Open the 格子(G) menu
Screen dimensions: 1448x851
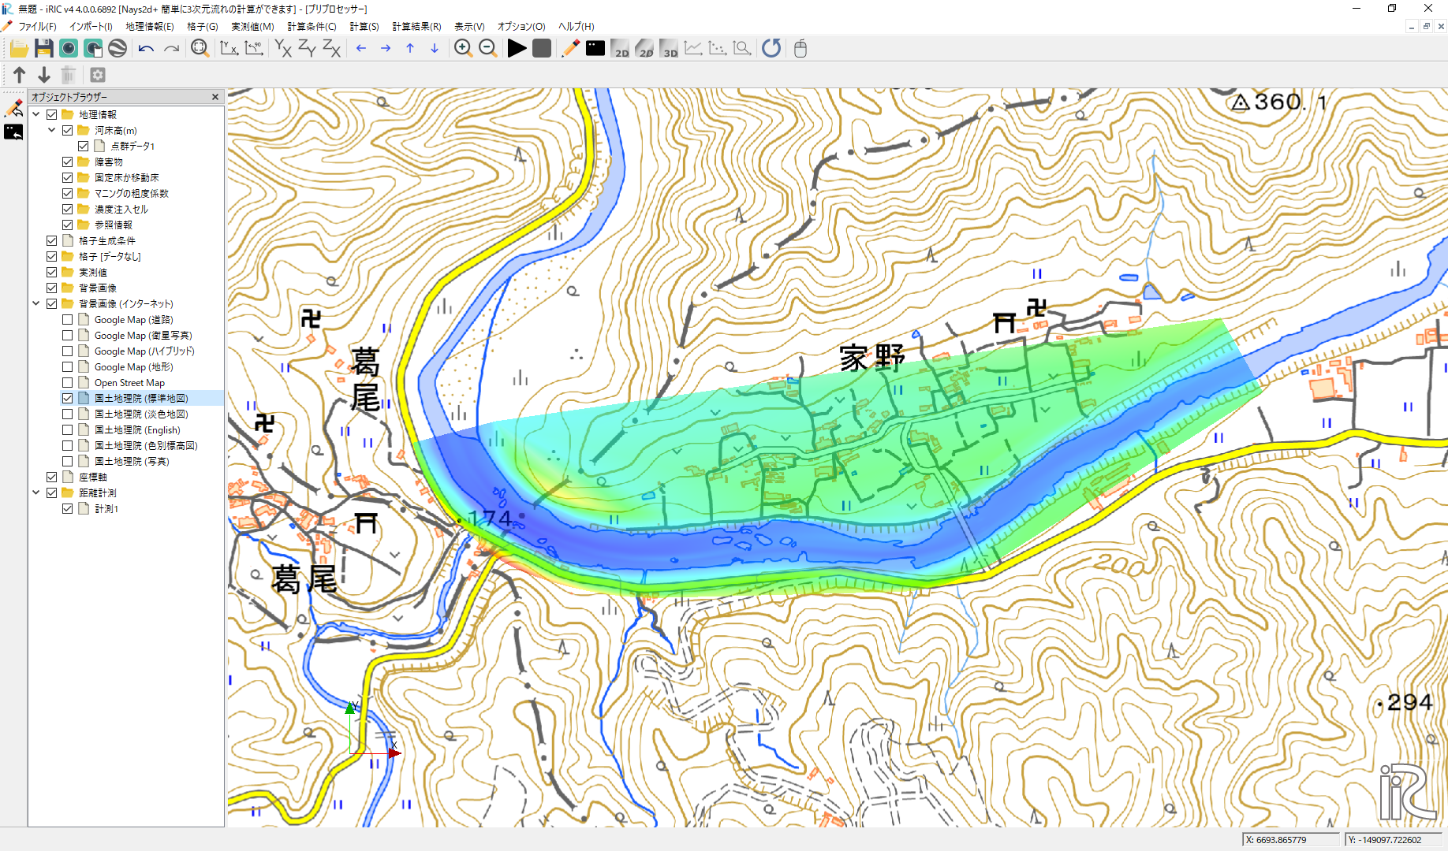click(203, 27)
